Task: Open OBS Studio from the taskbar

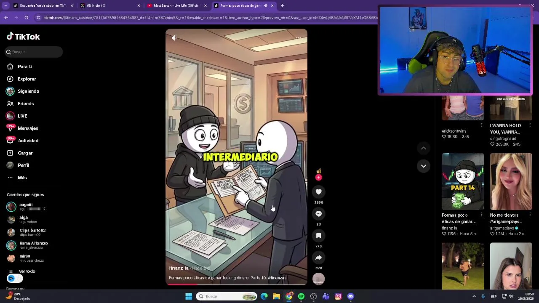Action: tap(313, 296)
